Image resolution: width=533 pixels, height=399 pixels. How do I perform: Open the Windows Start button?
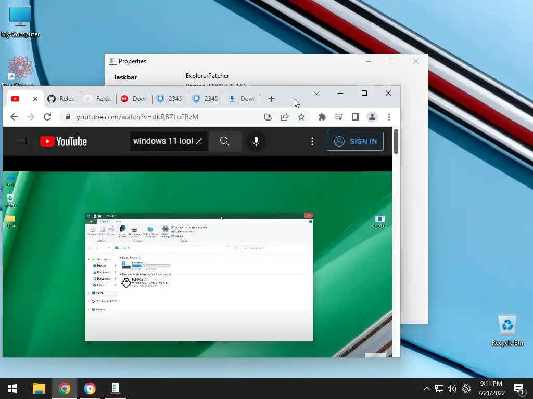pos(12,389)
